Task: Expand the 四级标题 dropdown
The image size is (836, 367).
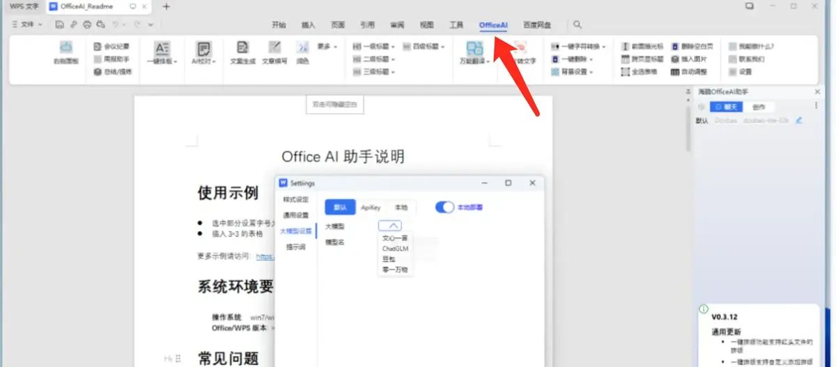Action: coord(443,47)
